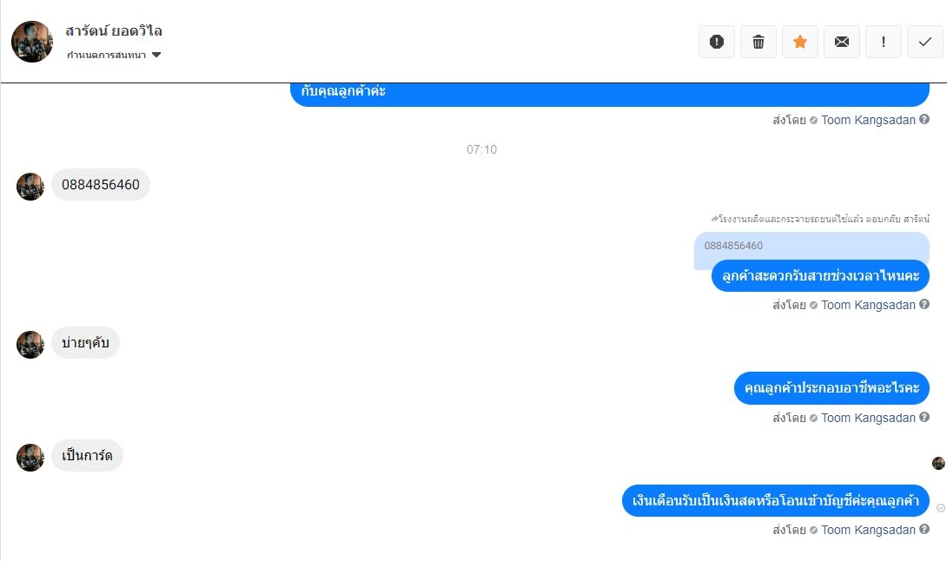Click help icon under the เงินเดือน message
947x561 pixels.
[x=924, y=530]
